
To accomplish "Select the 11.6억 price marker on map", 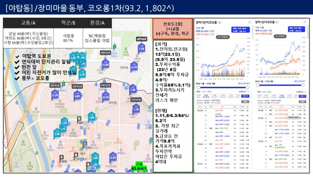I will point(55,95).
